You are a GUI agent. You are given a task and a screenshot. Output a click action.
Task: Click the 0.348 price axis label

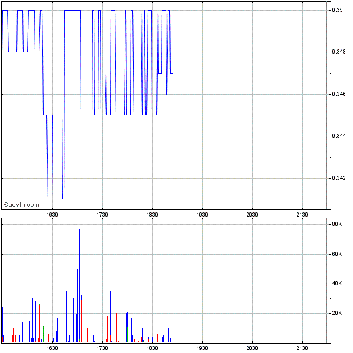pyautogui.click(x=339, y=52)
